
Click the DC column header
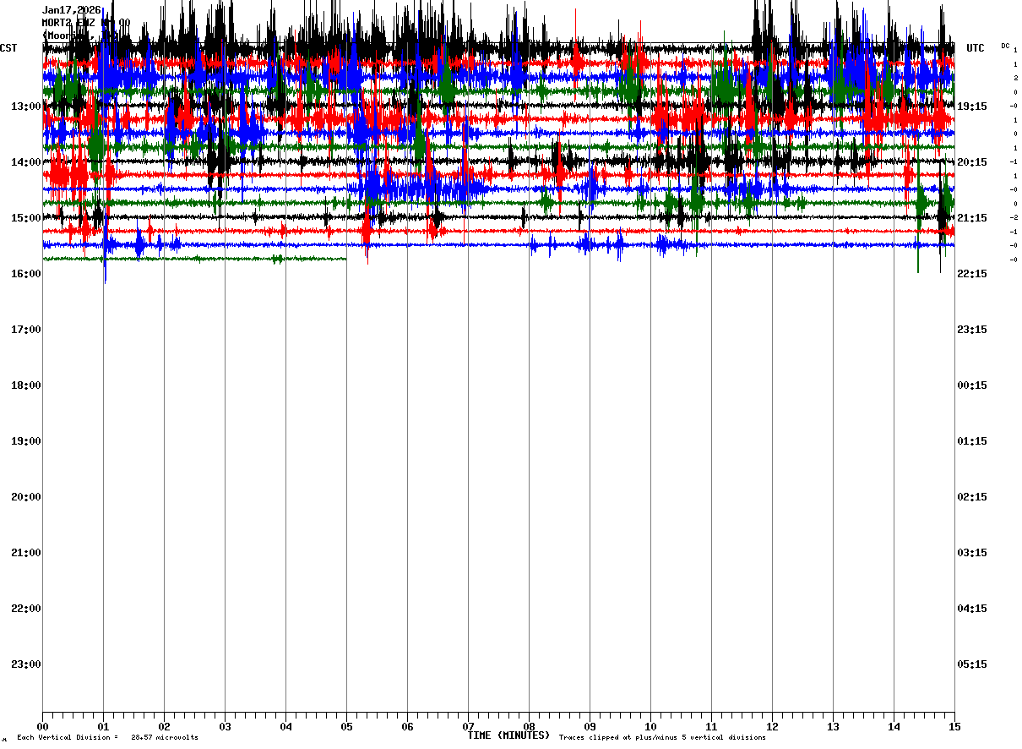(x=1005, y=46)
